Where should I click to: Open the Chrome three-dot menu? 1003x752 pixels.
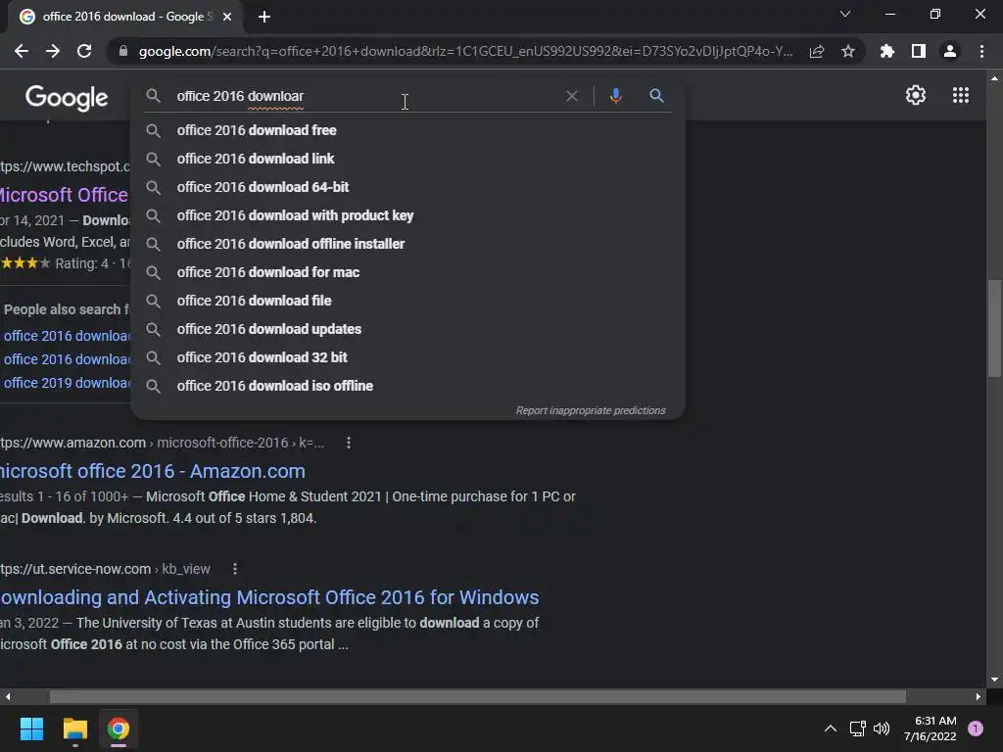click(981, 51)
